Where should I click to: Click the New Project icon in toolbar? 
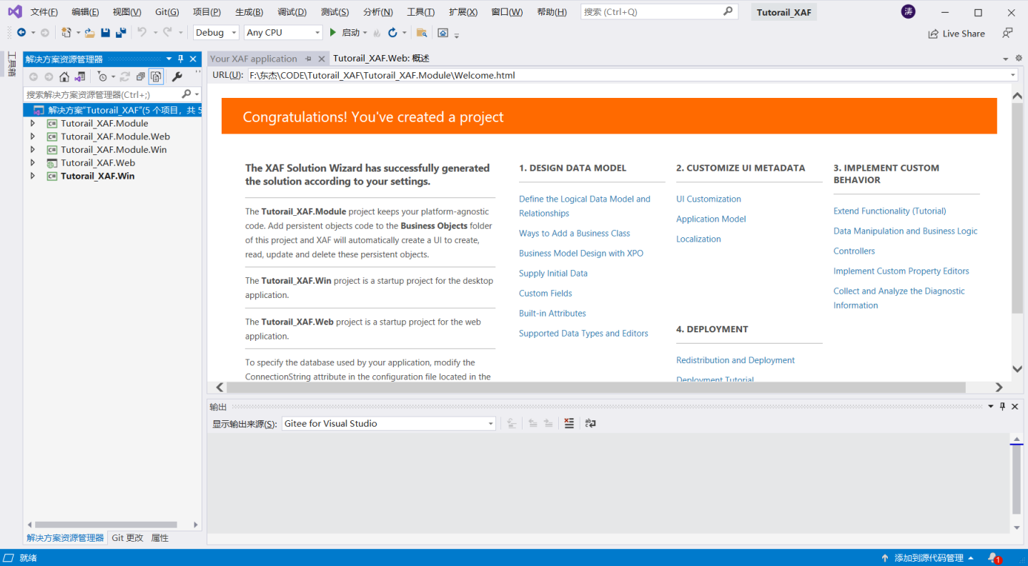(66, 33)
